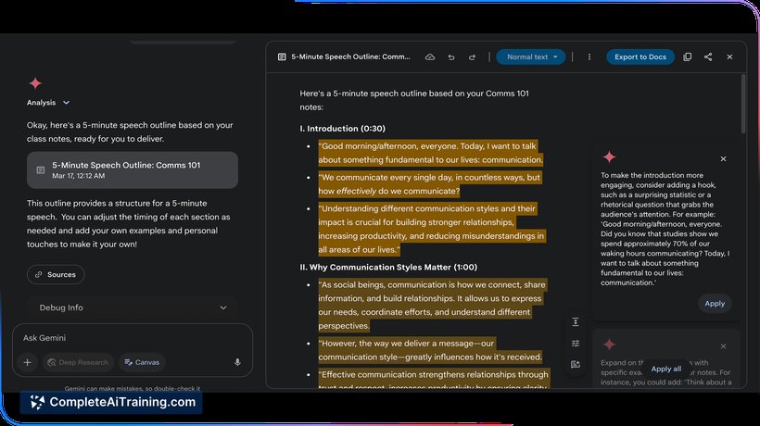The image size is (760, 426).
Task: Click the Gemini star icon in chat
Action: pos(35,83)
